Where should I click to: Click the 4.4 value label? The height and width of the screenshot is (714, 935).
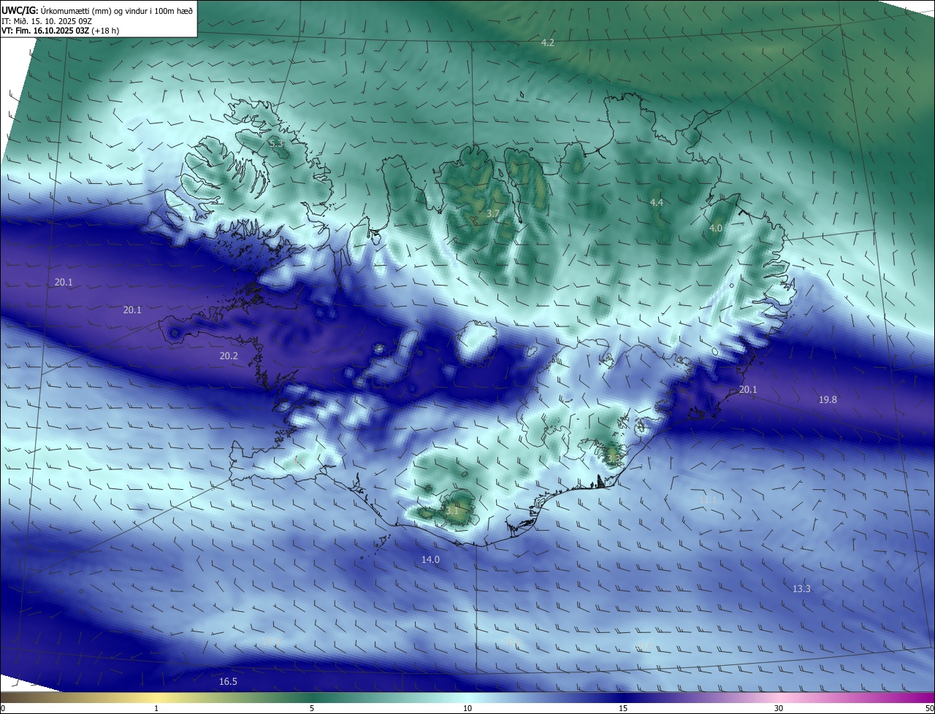click(656, 202)
